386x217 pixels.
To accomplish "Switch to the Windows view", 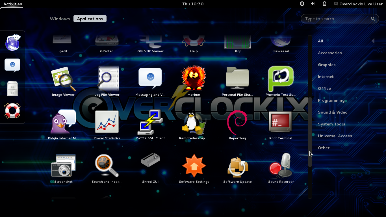I will pos(60,19).
